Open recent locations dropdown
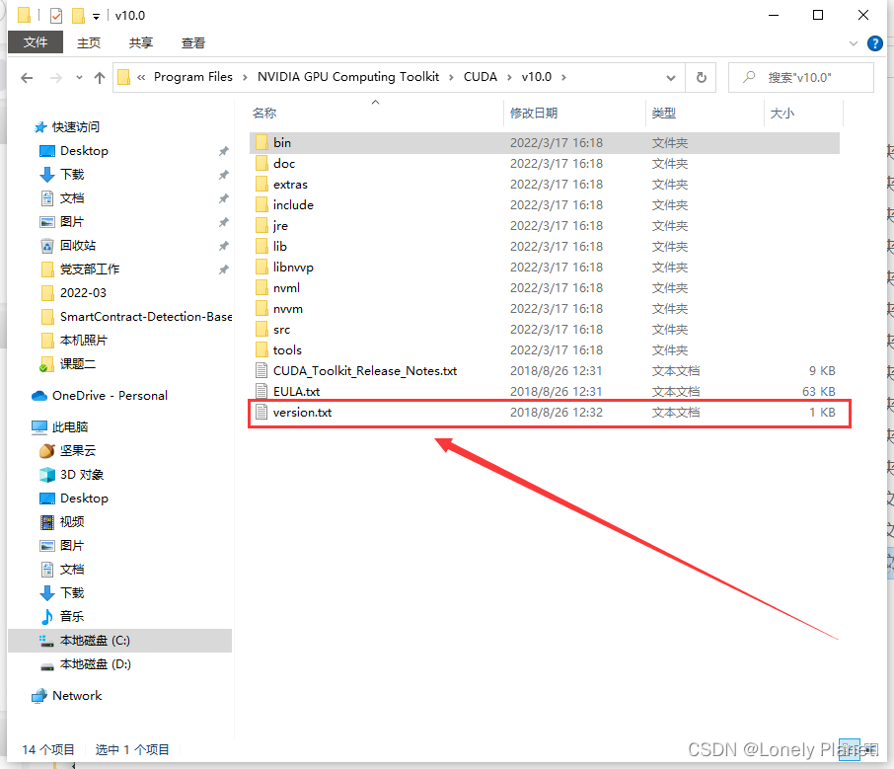894x769 pixels. click(x=79, y=78)
